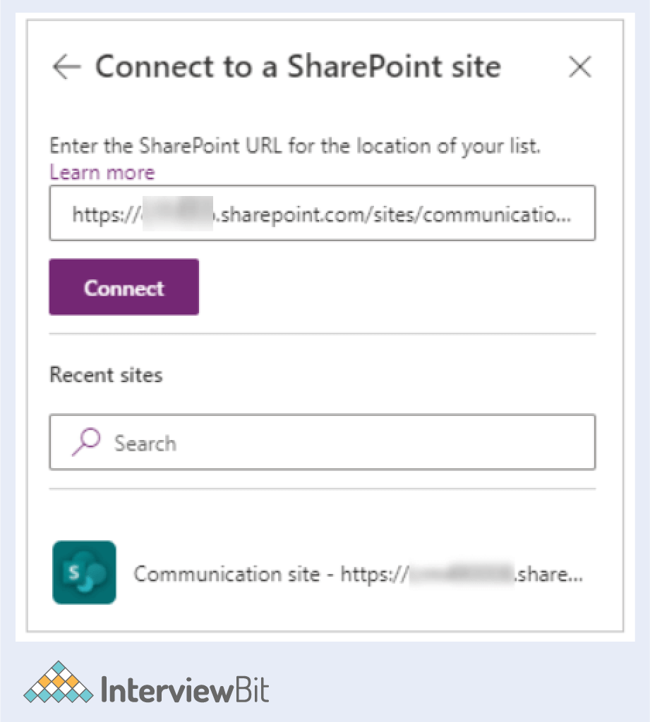Image resolution: width=650 pixels, height=722 pixels.
Task: Click the teal SharePoint site icon
Action: point(84,573)
